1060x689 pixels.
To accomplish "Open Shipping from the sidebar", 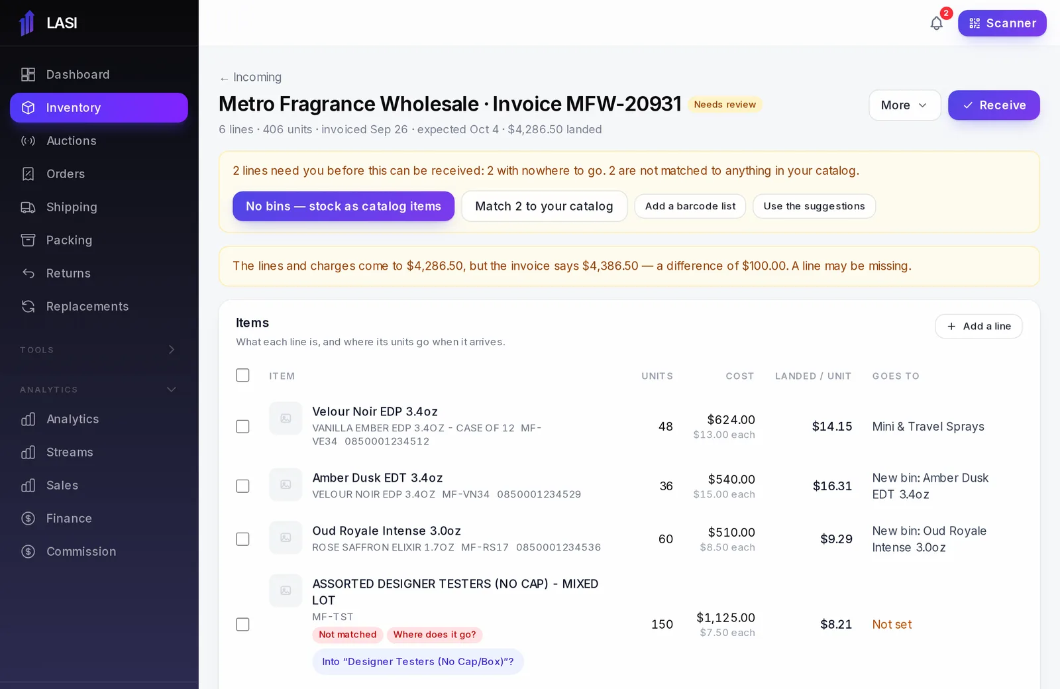I will coord(99,207).
